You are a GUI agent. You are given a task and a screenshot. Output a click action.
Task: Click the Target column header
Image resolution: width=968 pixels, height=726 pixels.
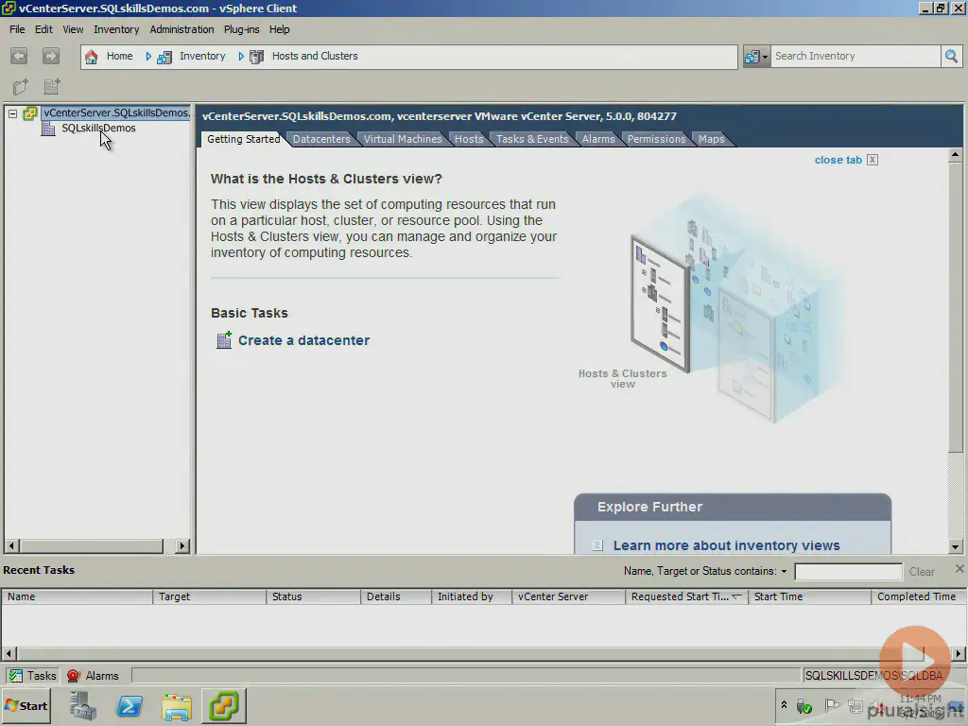(209, 597)
